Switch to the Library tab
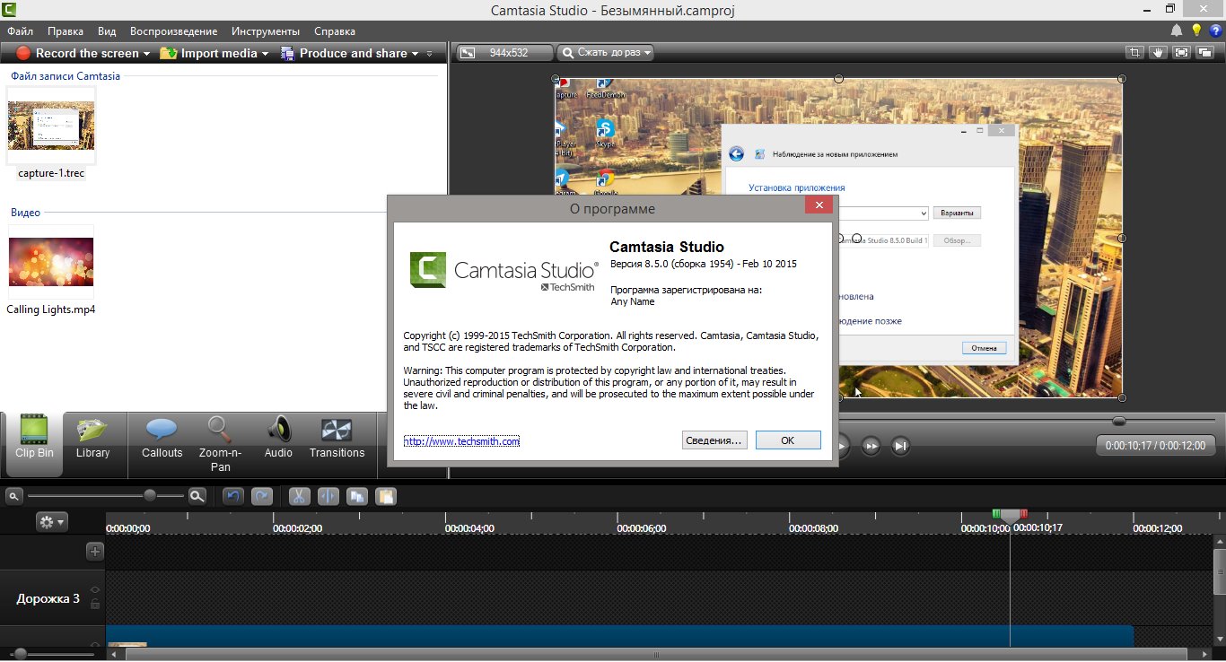 (92, 437)
